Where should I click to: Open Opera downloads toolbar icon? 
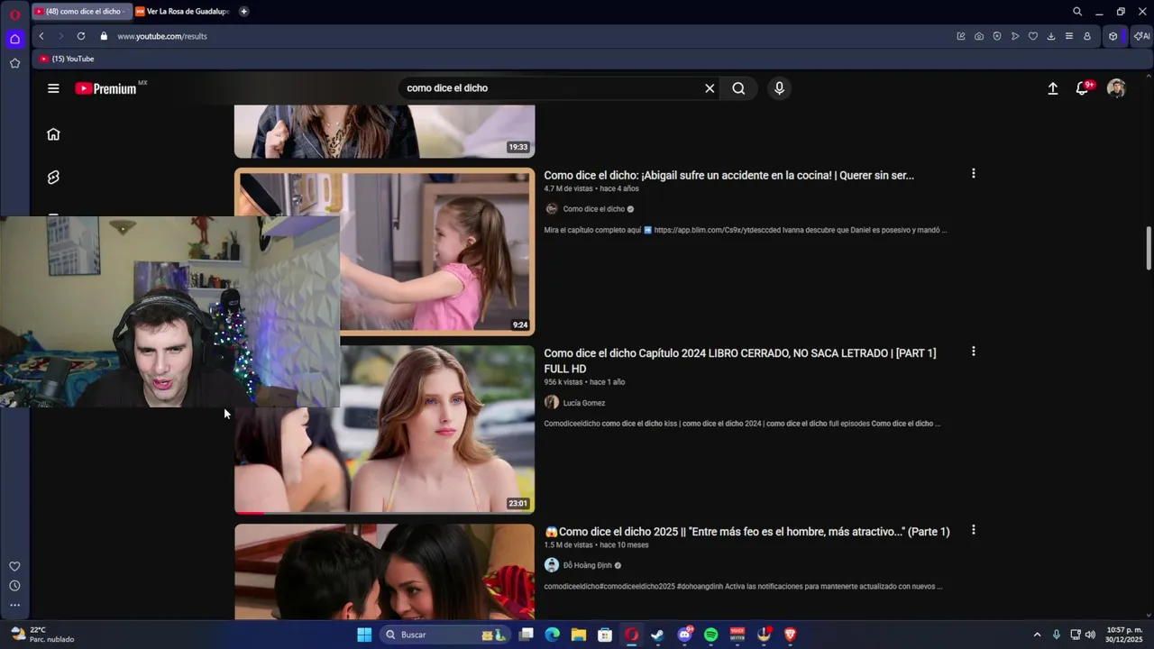click(1051, 36)
